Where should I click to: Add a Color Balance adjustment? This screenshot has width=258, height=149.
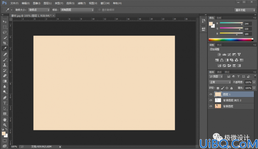222,60
